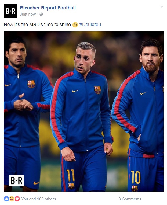Open the photo on the center player's face
This screenshot has width=167, height=205.
point(84,59)
